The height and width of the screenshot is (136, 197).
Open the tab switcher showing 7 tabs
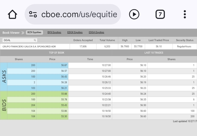(160, 14)
